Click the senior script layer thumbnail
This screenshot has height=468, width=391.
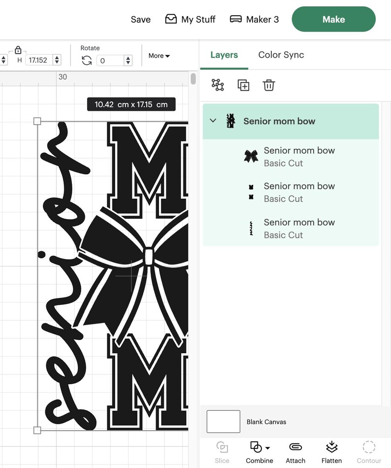tap(251, 228)
